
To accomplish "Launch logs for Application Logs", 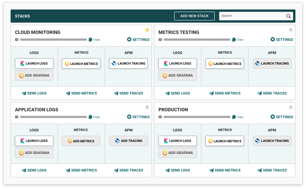I will [34, 141].
